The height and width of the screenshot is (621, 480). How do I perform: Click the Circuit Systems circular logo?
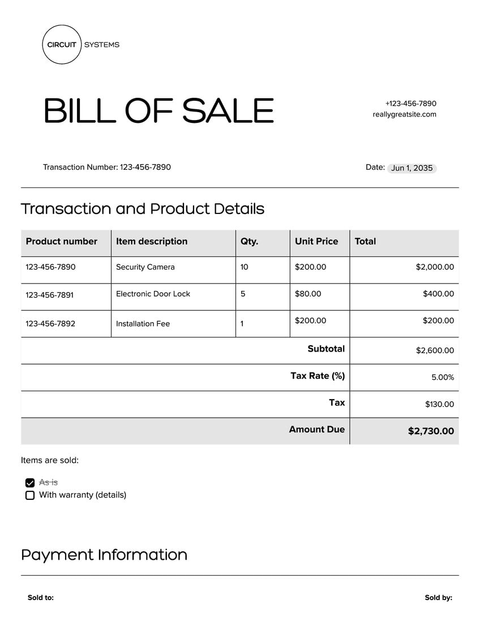click(61, 44)
